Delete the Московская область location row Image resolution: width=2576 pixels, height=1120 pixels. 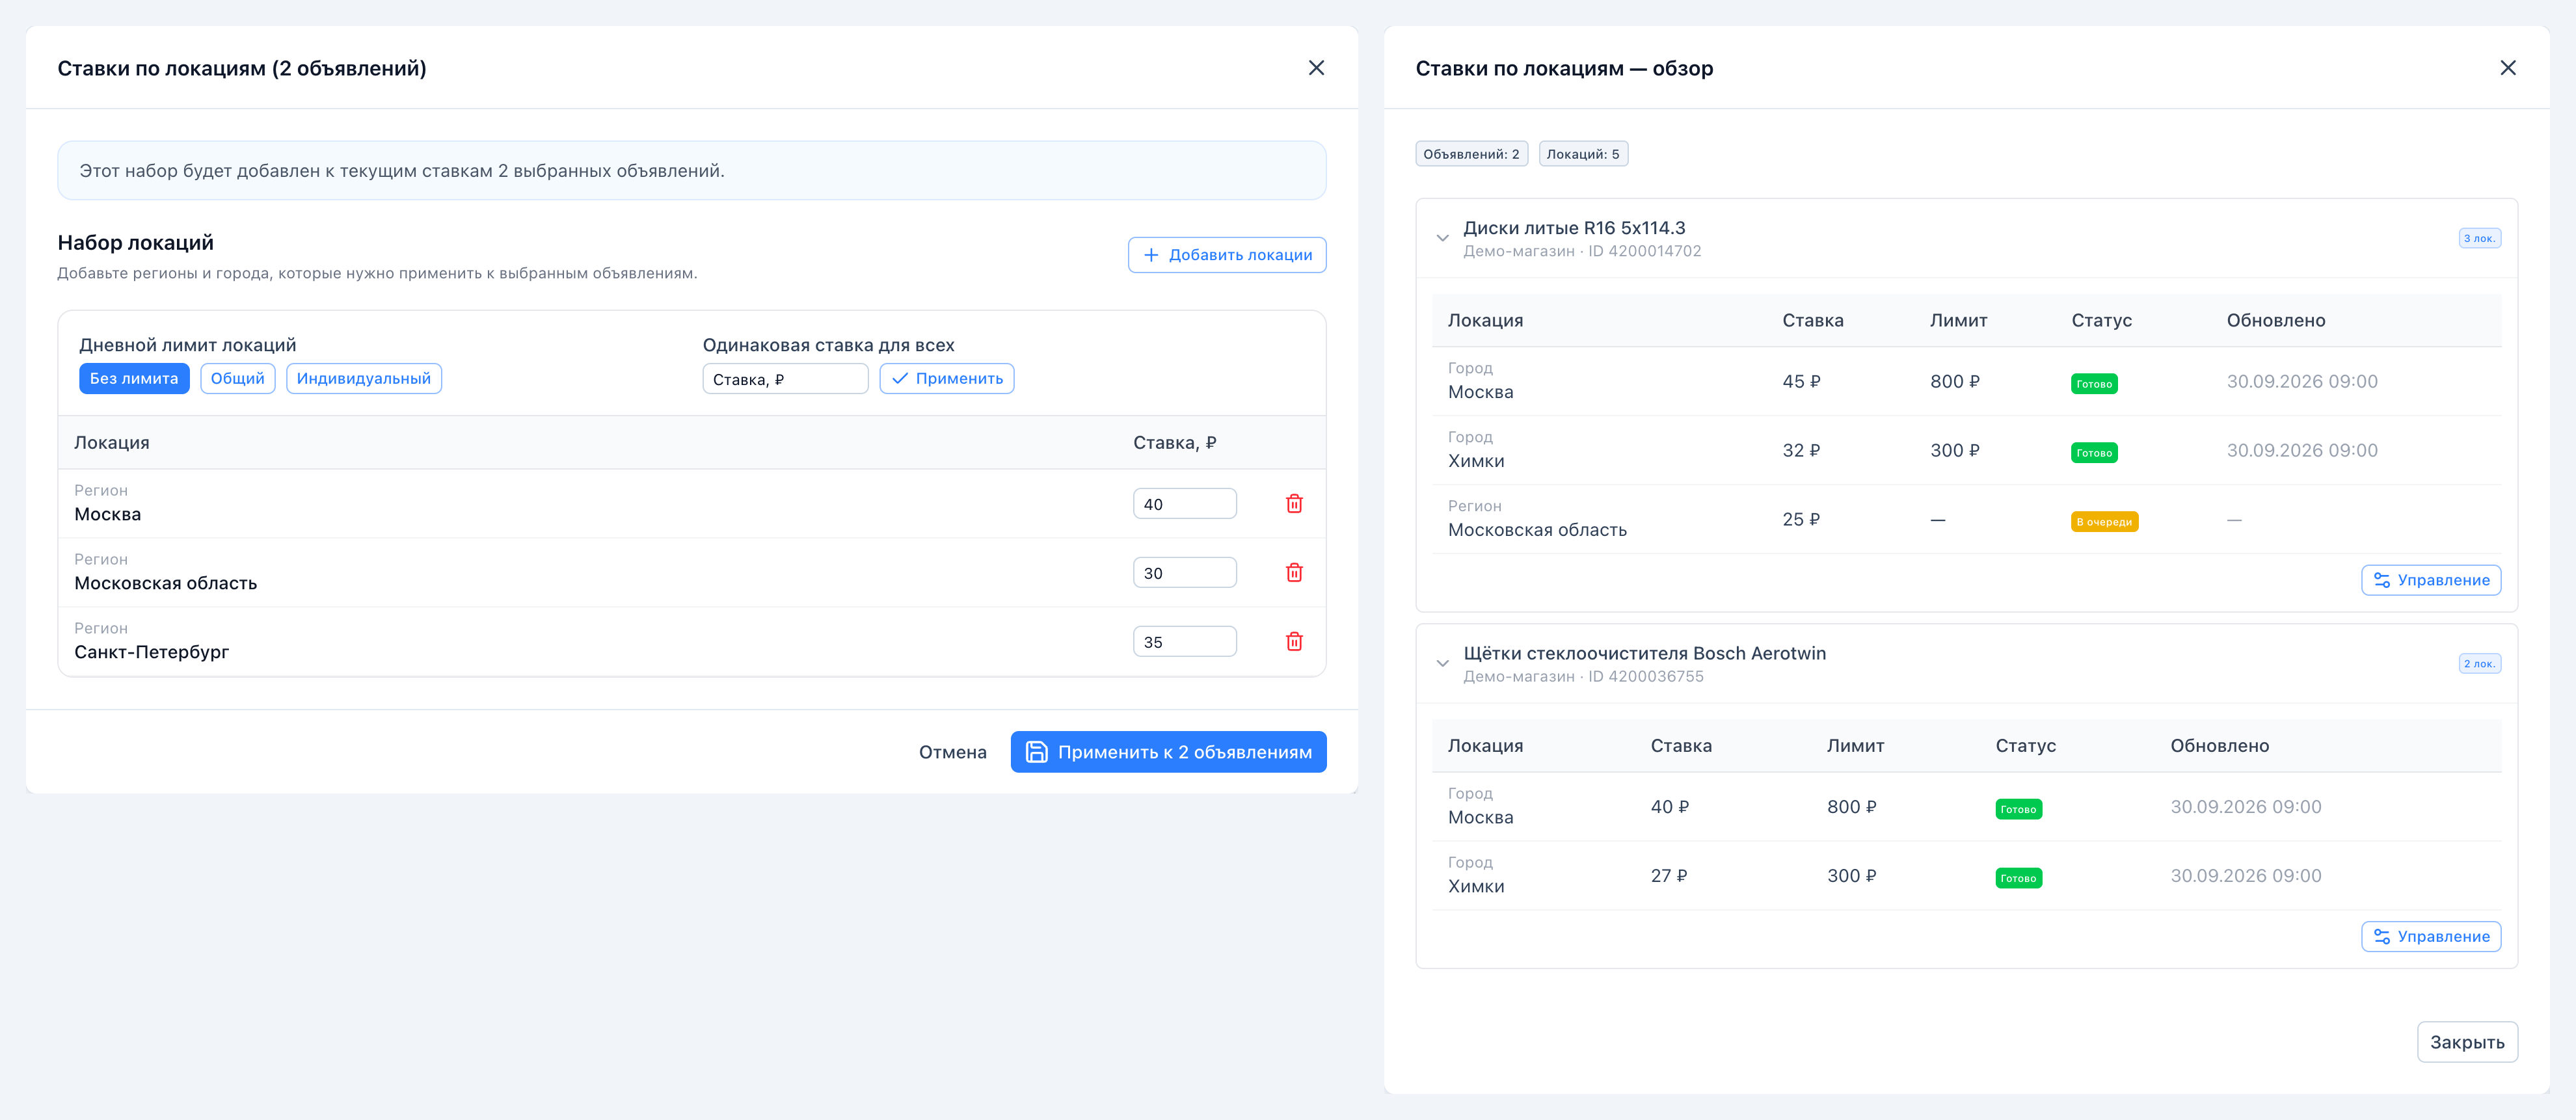tap(1294, 573)
